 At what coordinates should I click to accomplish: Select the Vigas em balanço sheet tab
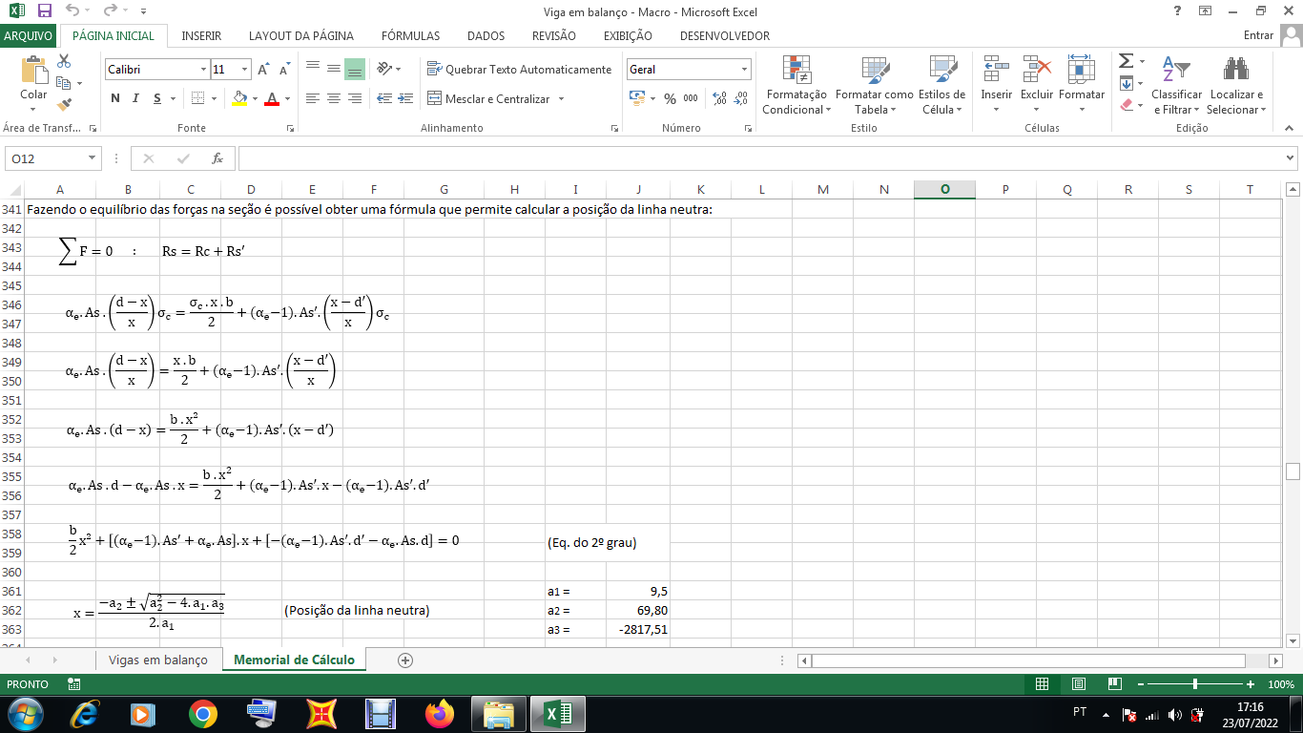(157, 660)
